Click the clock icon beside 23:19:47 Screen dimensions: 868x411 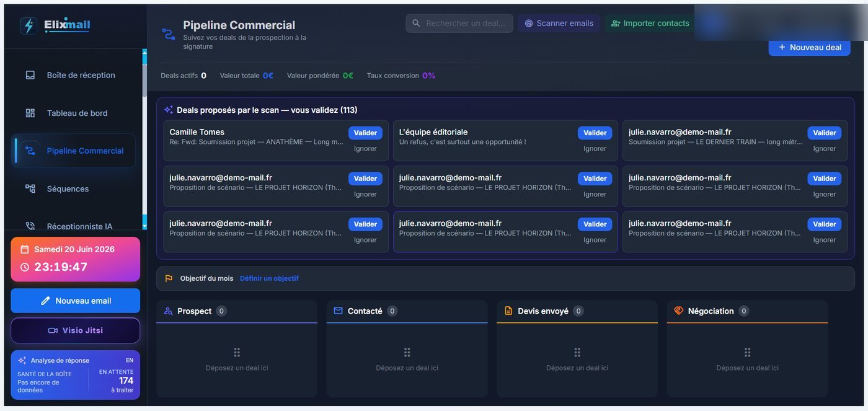[25, 267]
